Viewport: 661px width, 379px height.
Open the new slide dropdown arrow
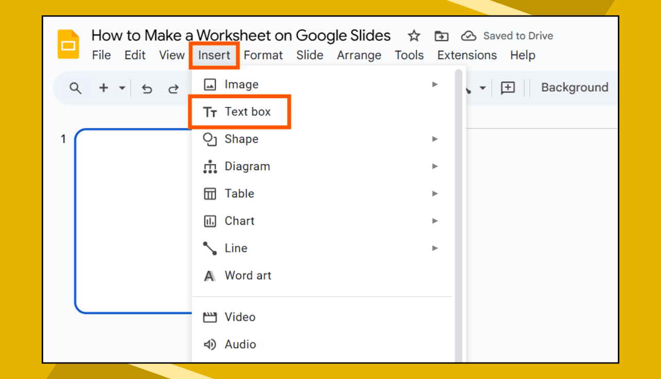[122, 88]
